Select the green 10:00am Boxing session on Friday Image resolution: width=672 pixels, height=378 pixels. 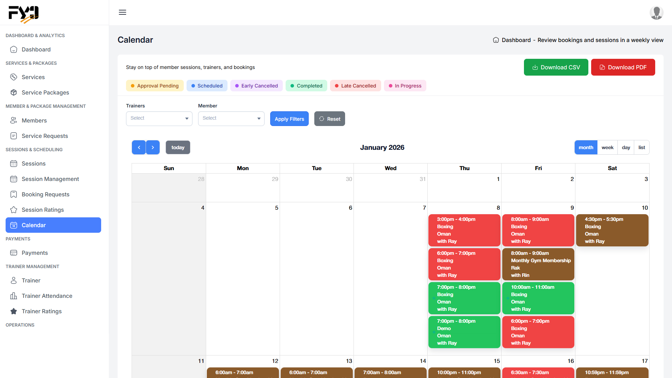point(538,298)
